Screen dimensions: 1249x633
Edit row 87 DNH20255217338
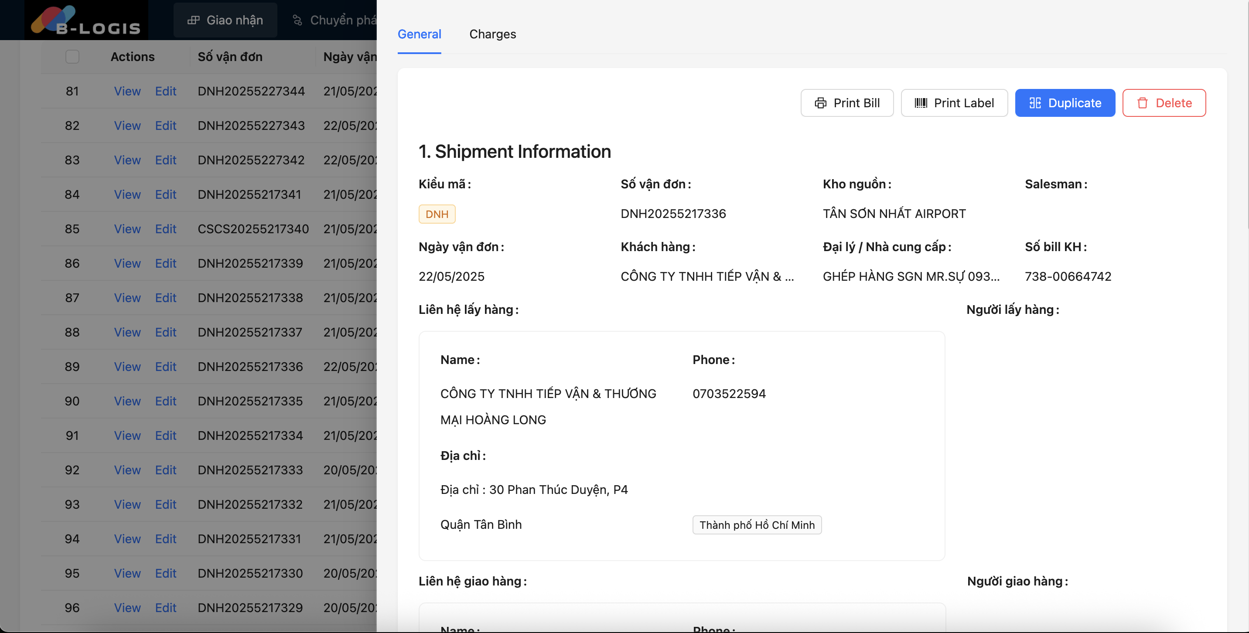(x=165, y=298)
